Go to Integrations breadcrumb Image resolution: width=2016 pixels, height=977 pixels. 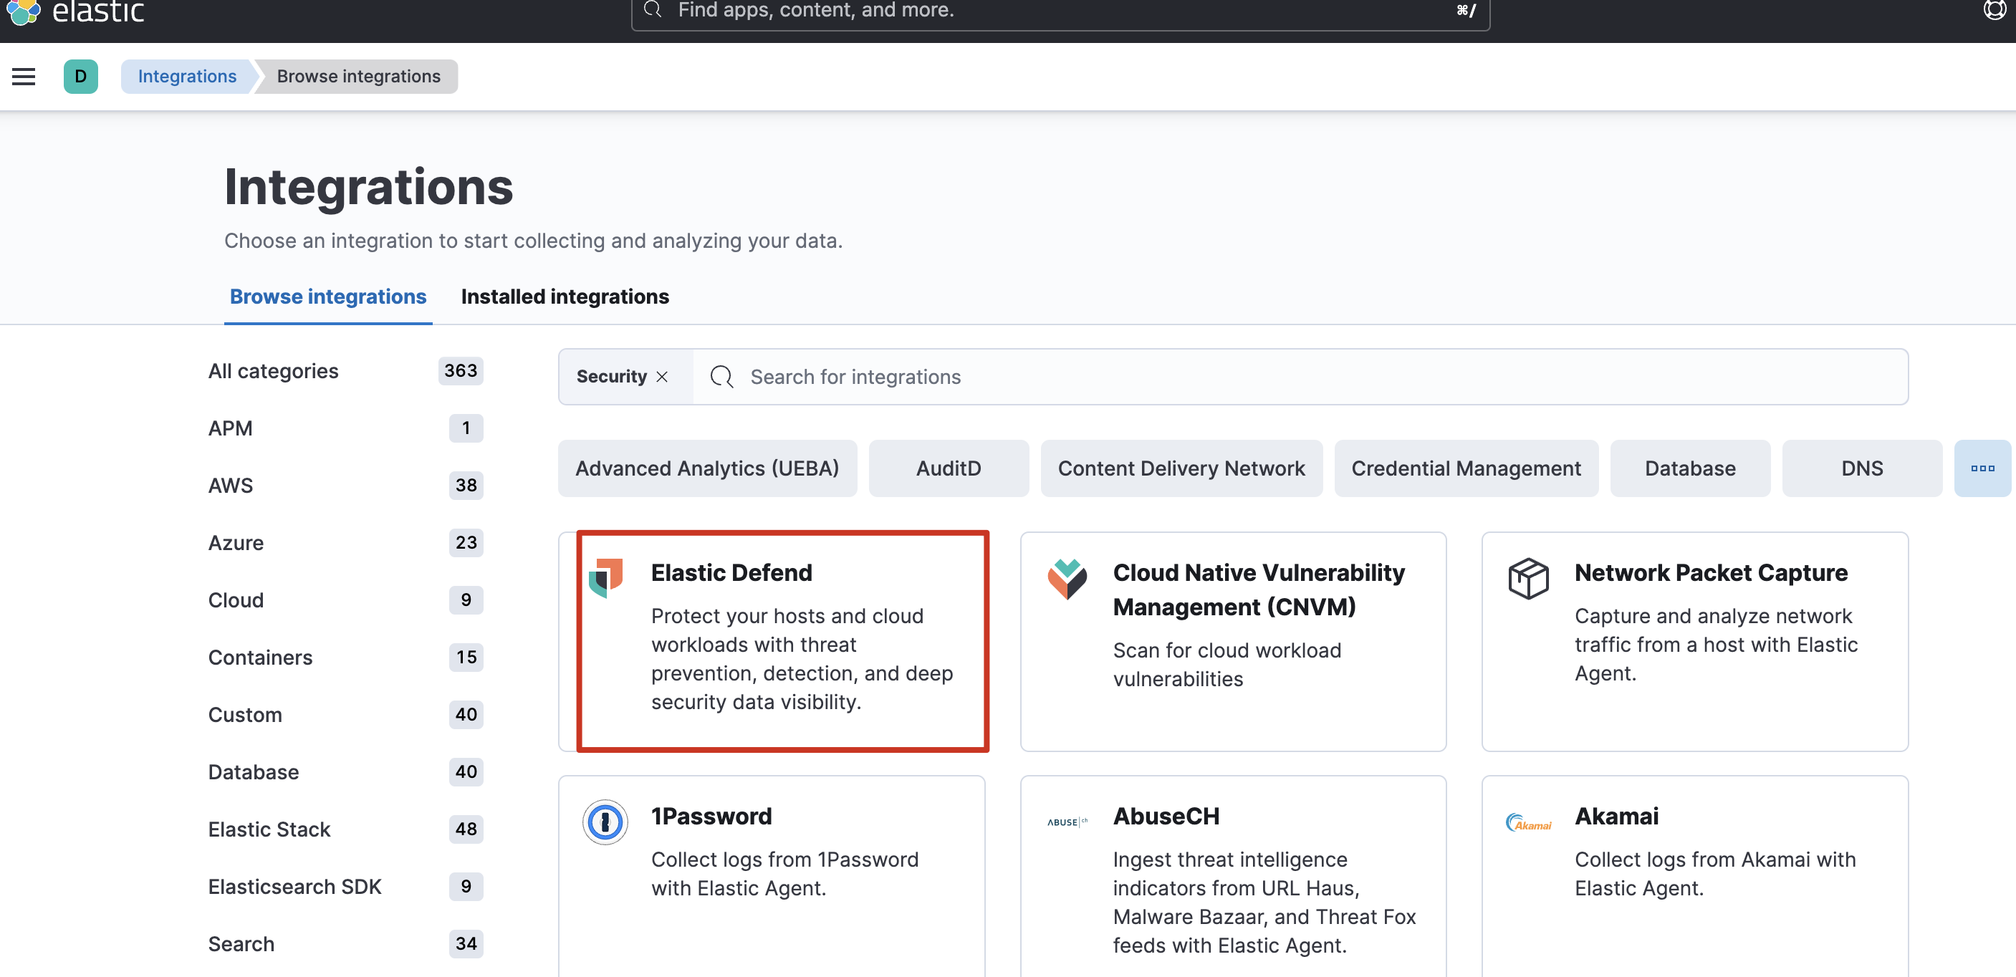pyautogui.click(x=187, y=77)
